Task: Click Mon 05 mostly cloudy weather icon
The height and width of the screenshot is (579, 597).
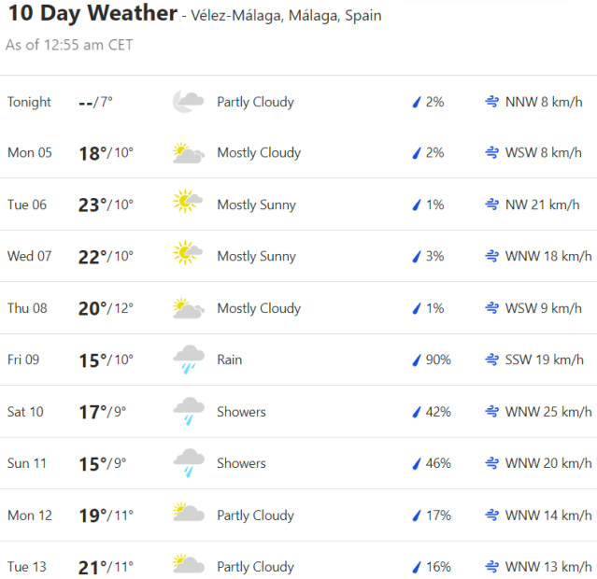Action: [188, 153]
